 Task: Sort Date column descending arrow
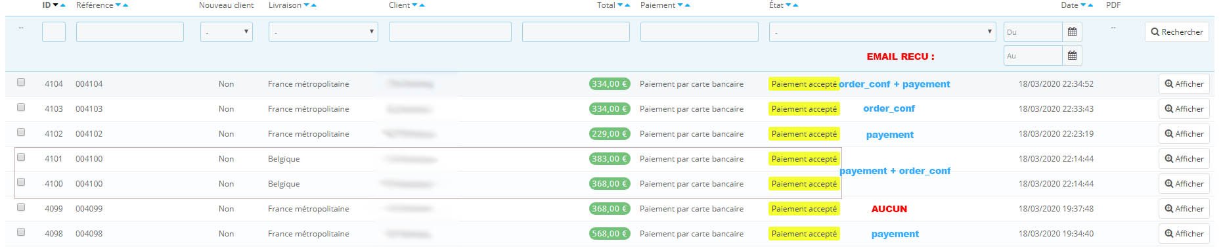pyautogui.click(x=1083, y=5)
